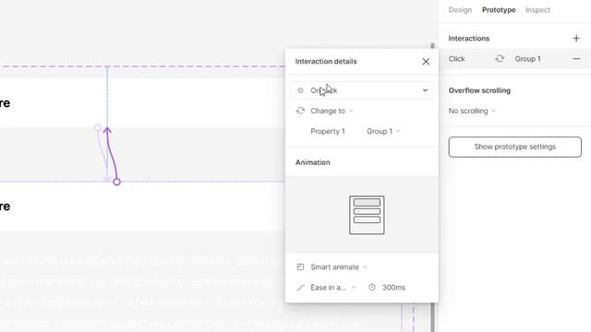Open the On click trigger dropdown

click(362, 90)
